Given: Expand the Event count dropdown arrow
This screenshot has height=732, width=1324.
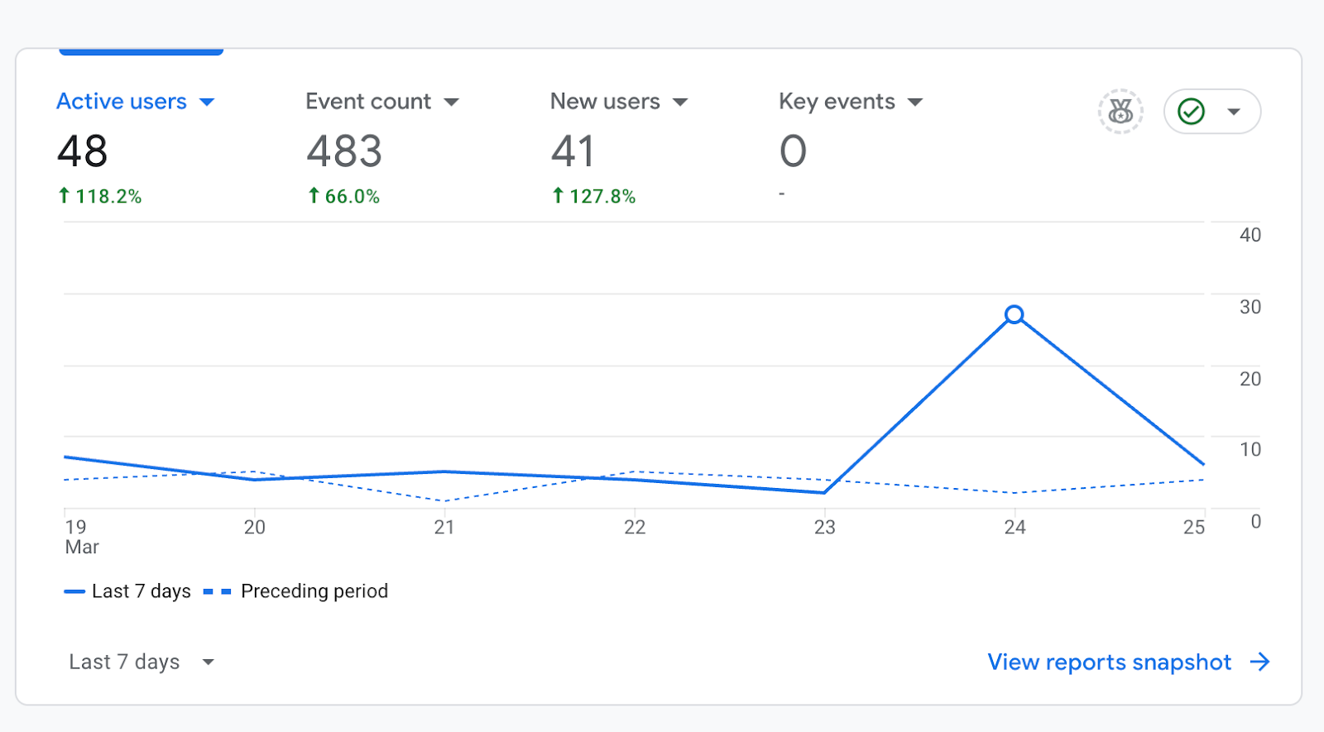Looking at the screenshot, I should click(x=451, y=102).
